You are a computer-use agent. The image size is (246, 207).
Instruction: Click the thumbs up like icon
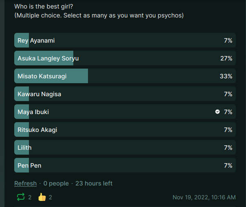[x=42, y=197]
